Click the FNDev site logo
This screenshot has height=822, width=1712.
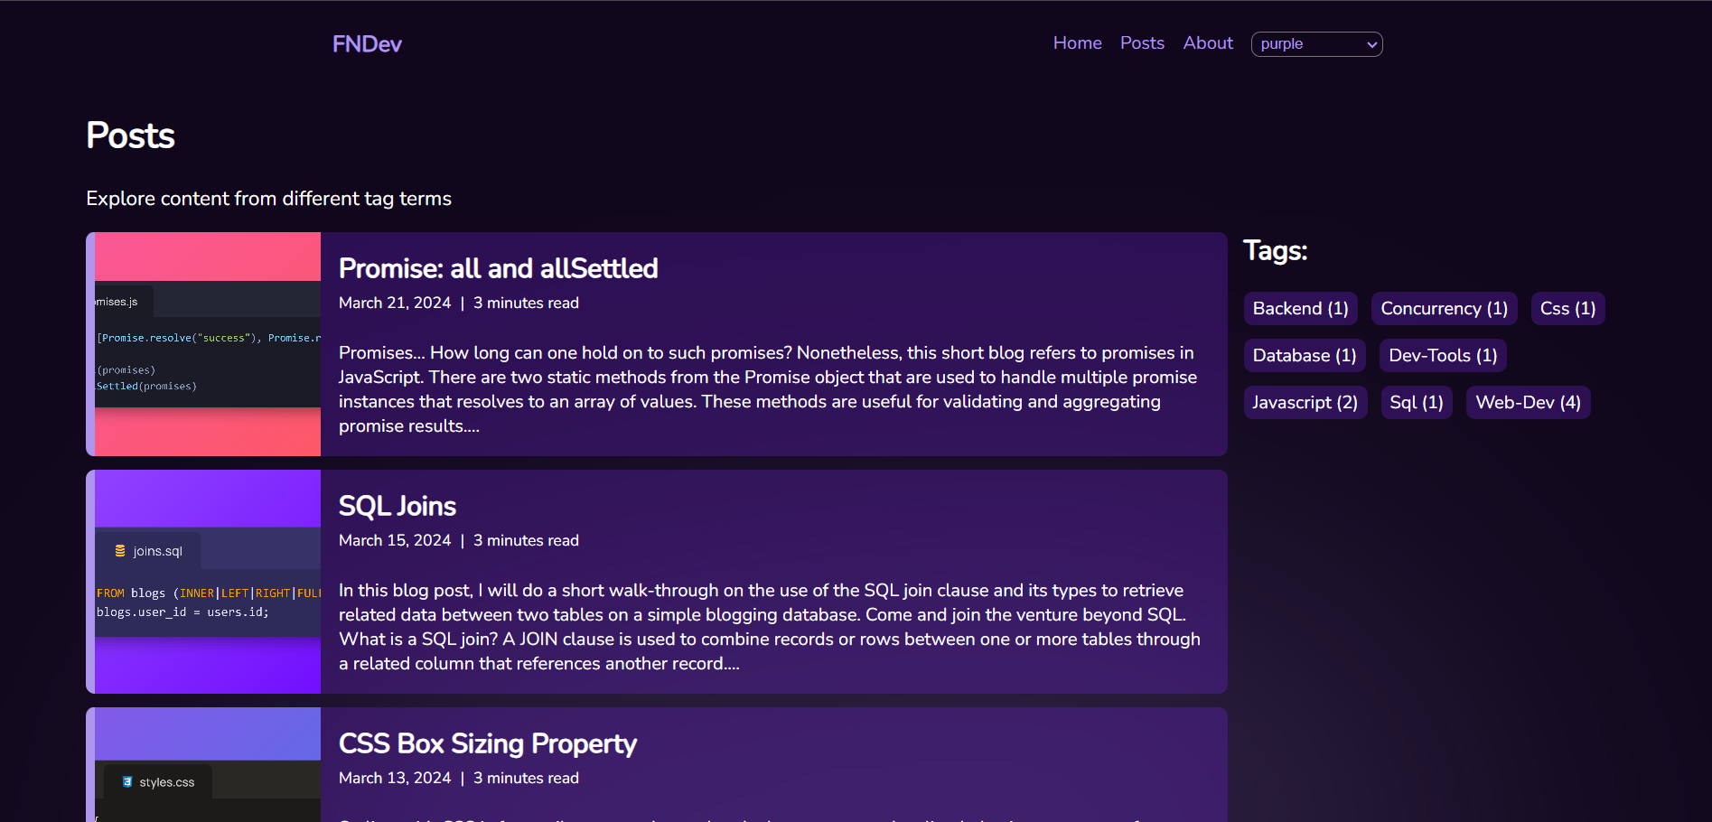(367, 44)
